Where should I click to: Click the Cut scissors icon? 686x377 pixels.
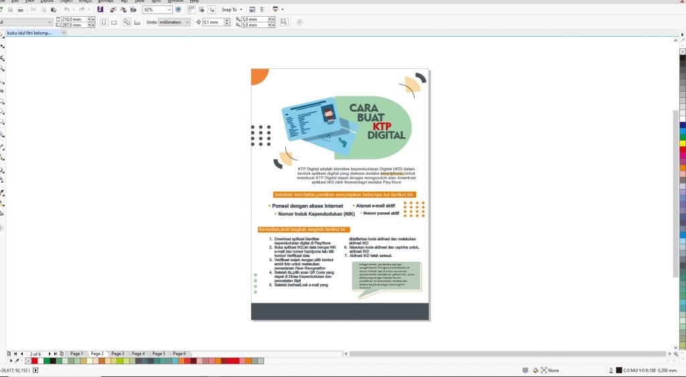click(33, 9)
